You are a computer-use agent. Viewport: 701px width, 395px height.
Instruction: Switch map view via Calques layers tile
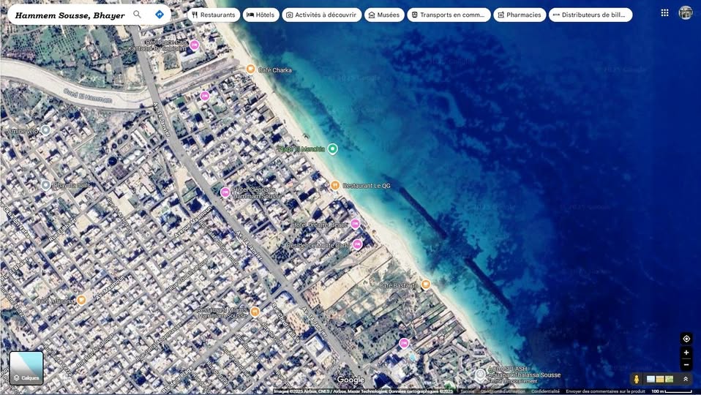coord(26,368)
